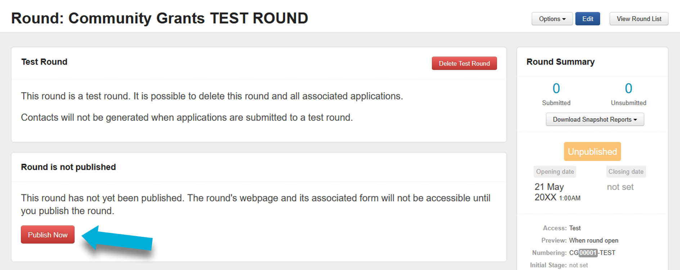The height and width of the screenshot is (270, 680).
Task: Click the orange Unpublished status badge
Action: pyautogui.click(x=592, y=152)
